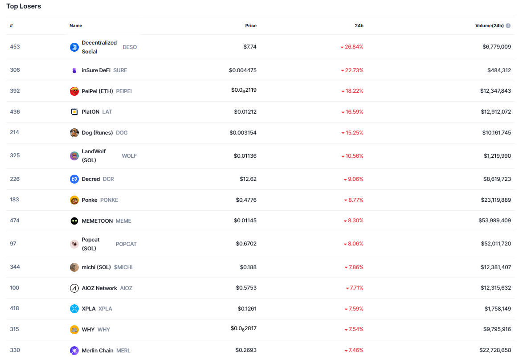Click the Ponke coin icon
531x360 pixels.
74,200
